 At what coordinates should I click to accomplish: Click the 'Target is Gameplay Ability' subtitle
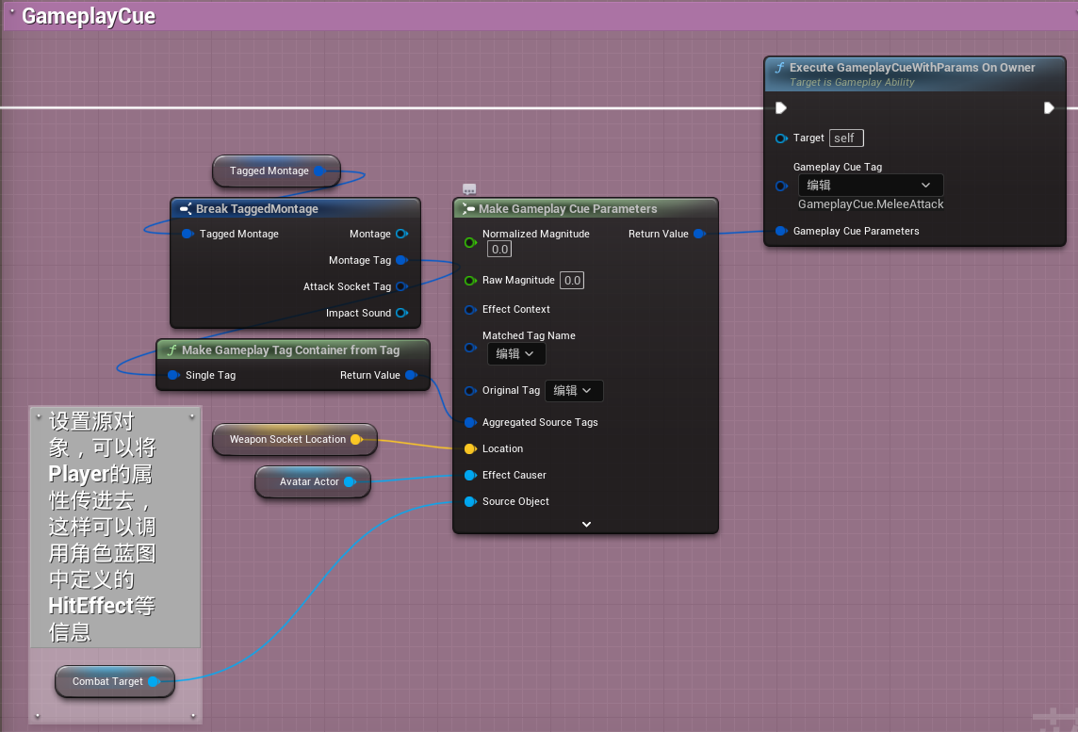click(852, 83)
